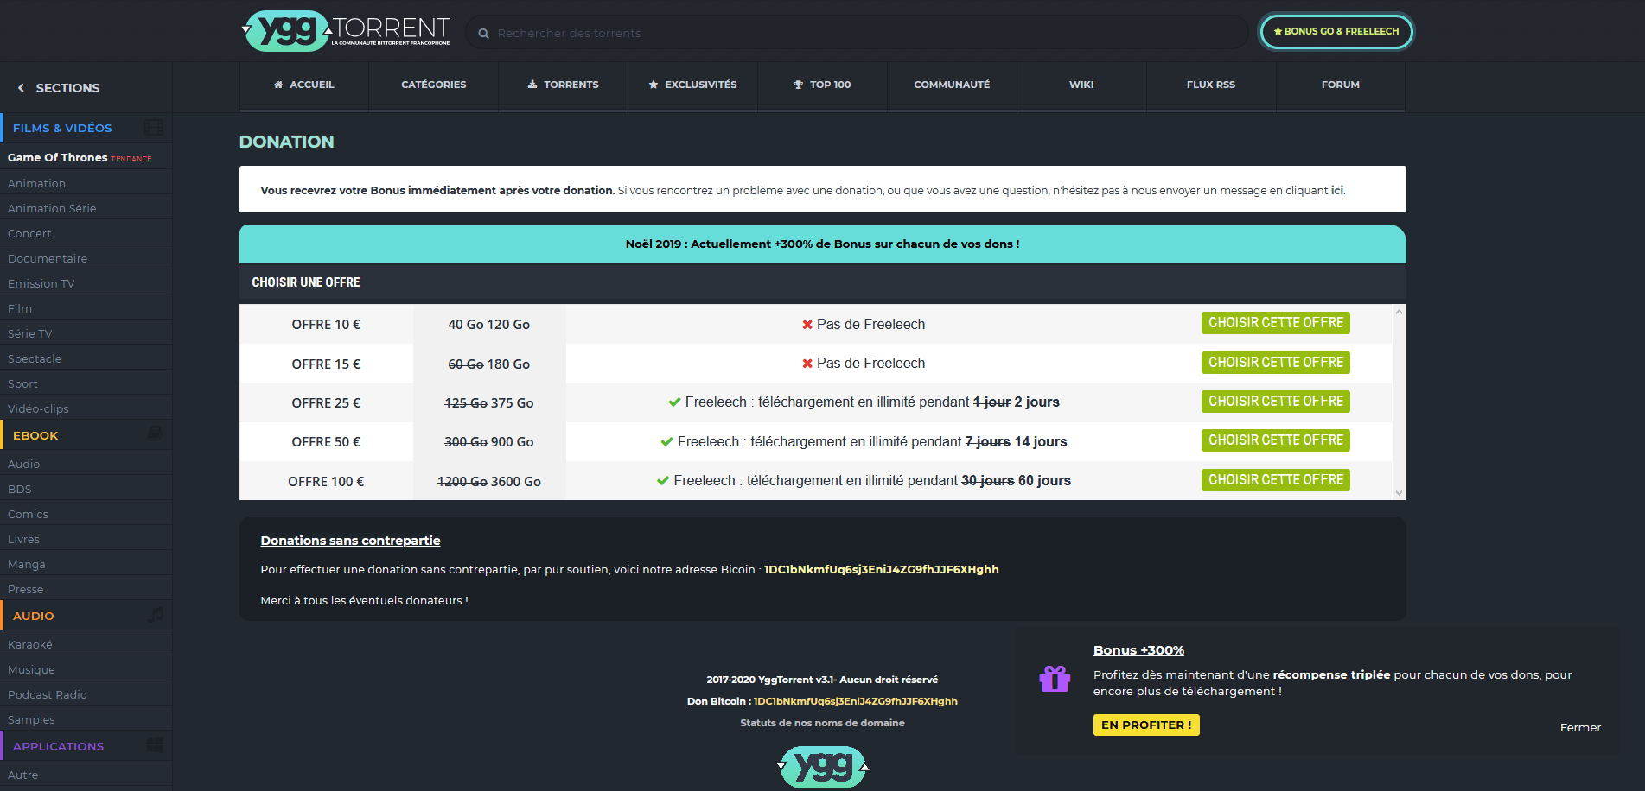Viewport: 1645px width, 791px height.
Task: Click the Films & Vidéos film strip icon
Action: 154,128
